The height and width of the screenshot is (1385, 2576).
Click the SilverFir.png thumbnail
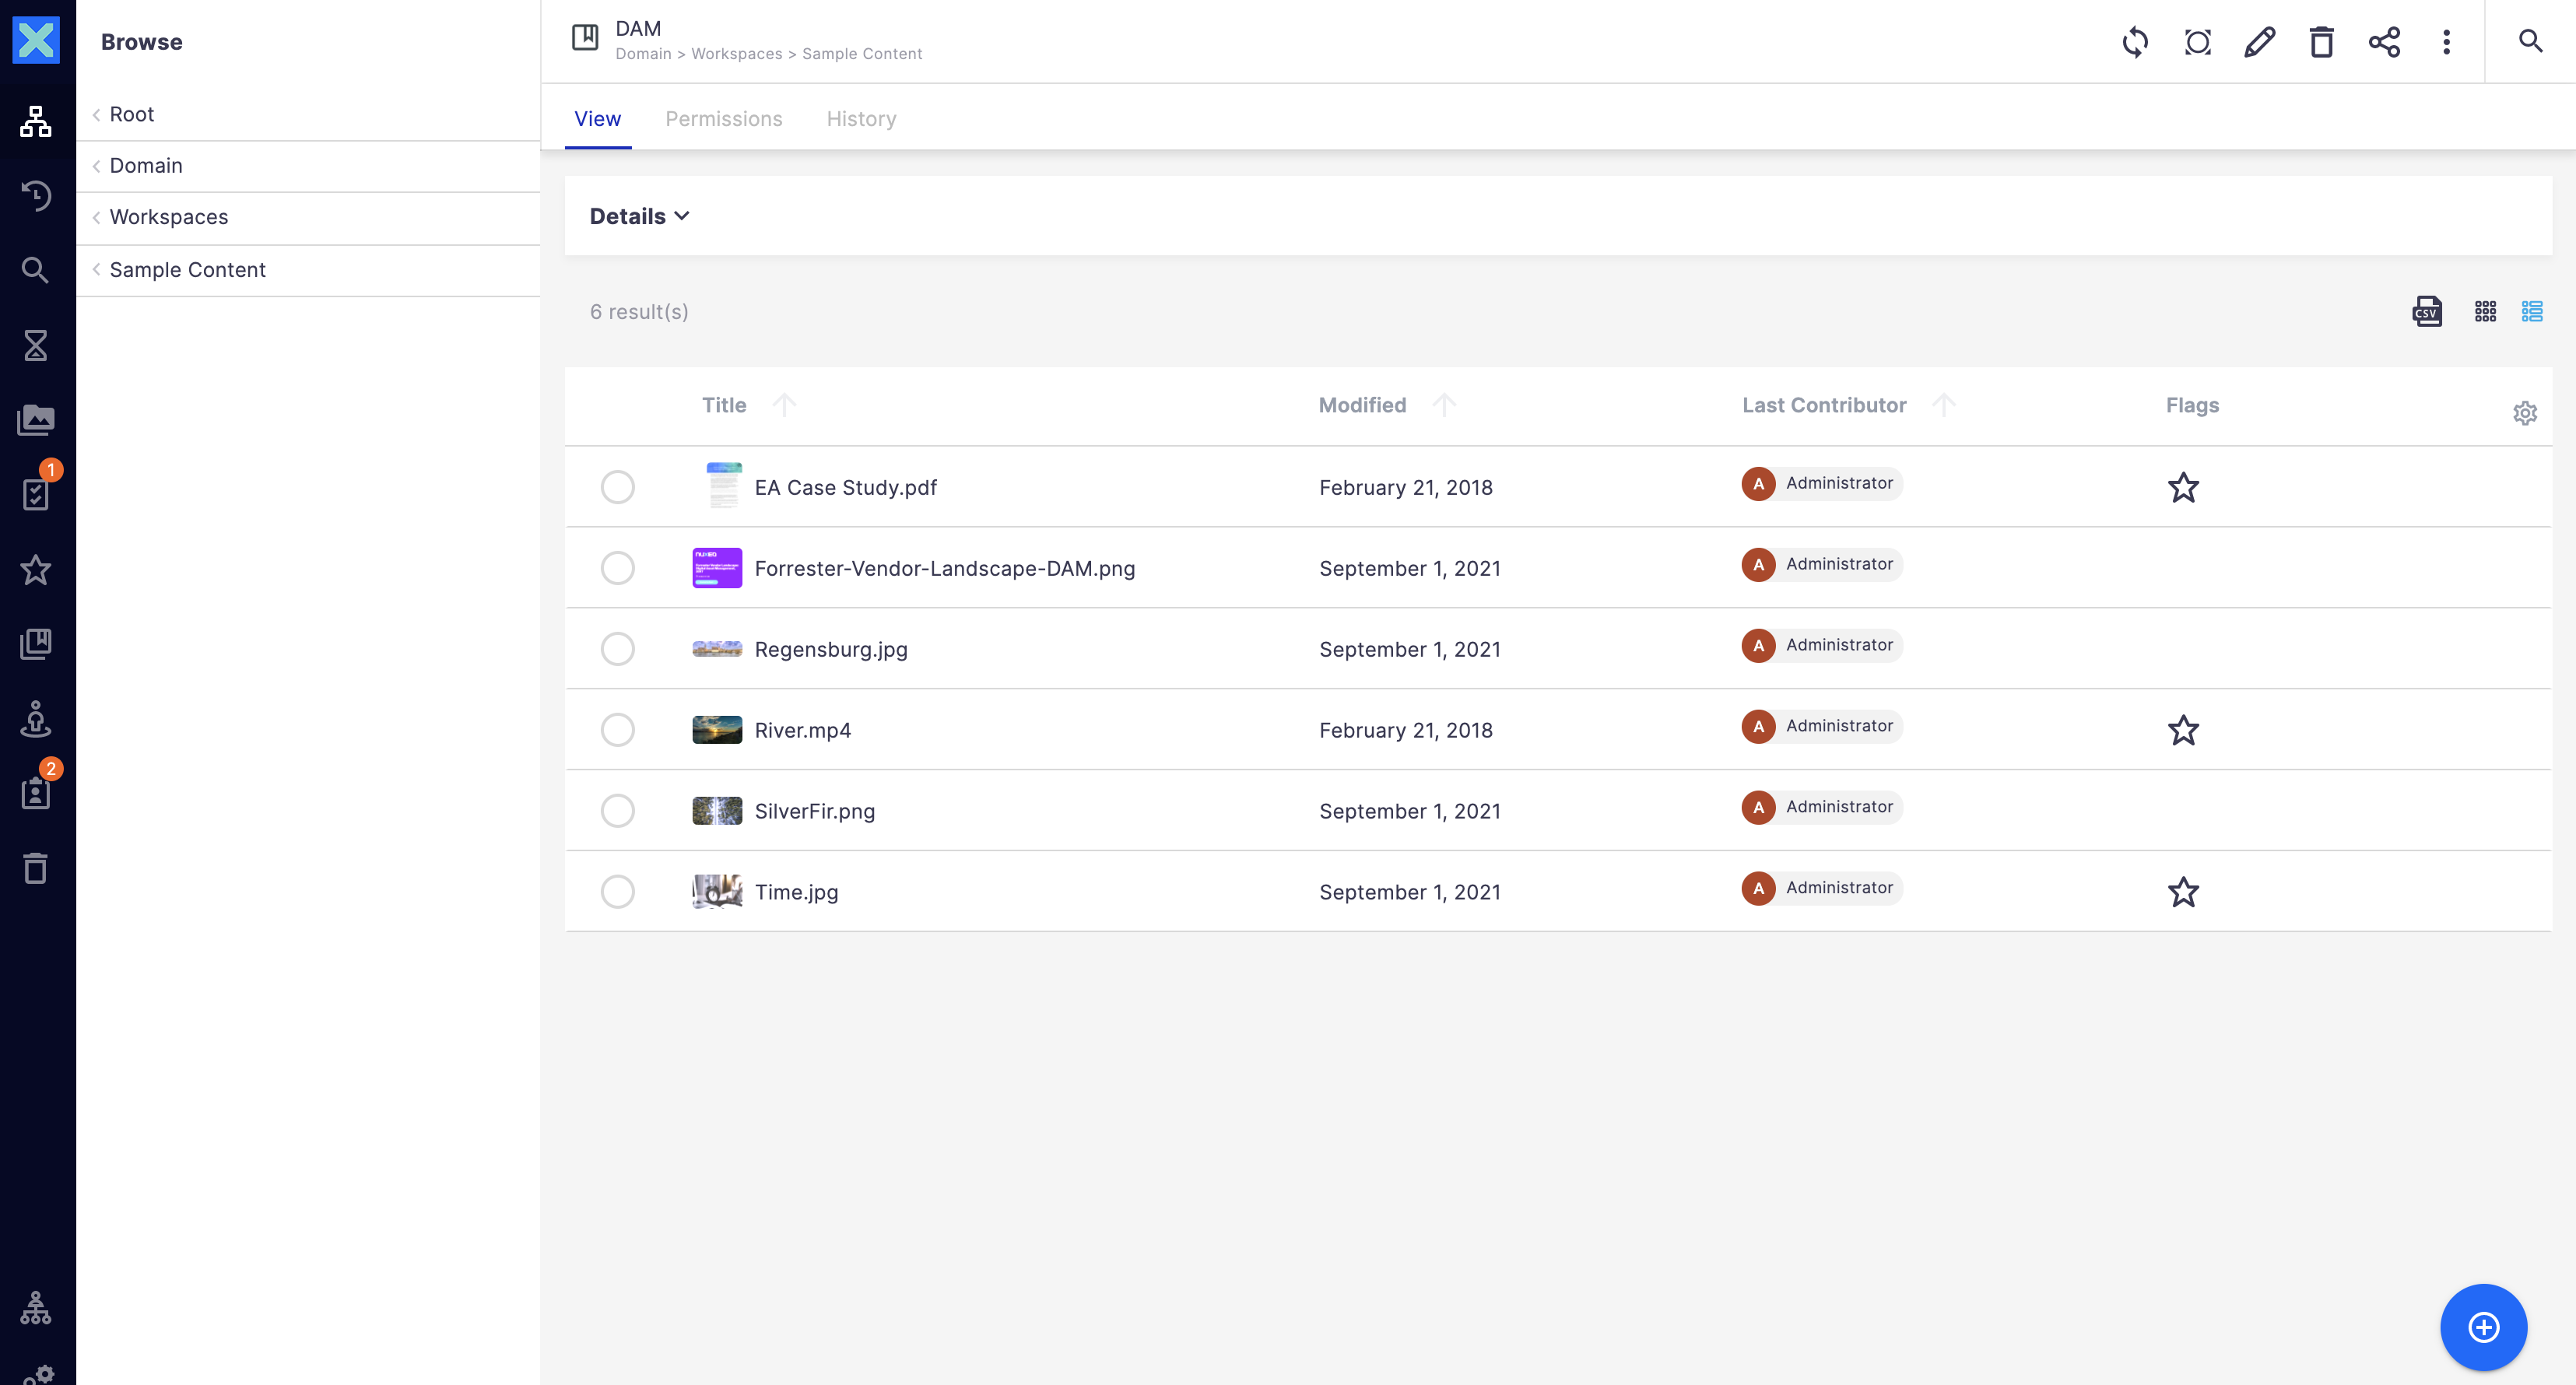point(717,811)
